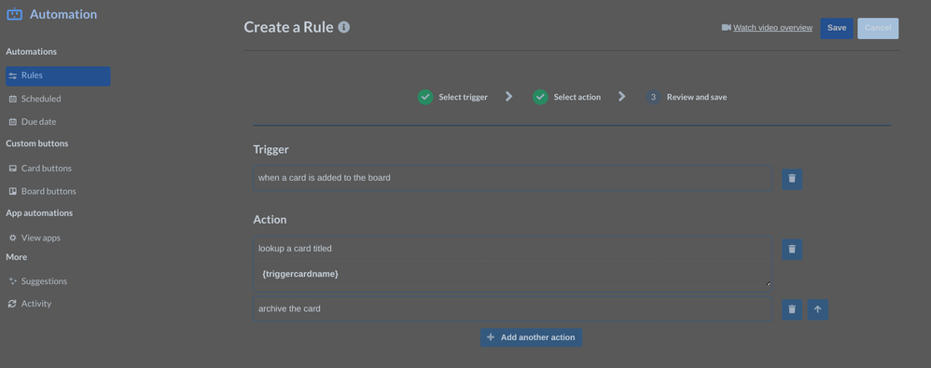This screenshot has width=931, height=368.
Task: Click the Create a Rule page heading
Action: pos(288,27)
